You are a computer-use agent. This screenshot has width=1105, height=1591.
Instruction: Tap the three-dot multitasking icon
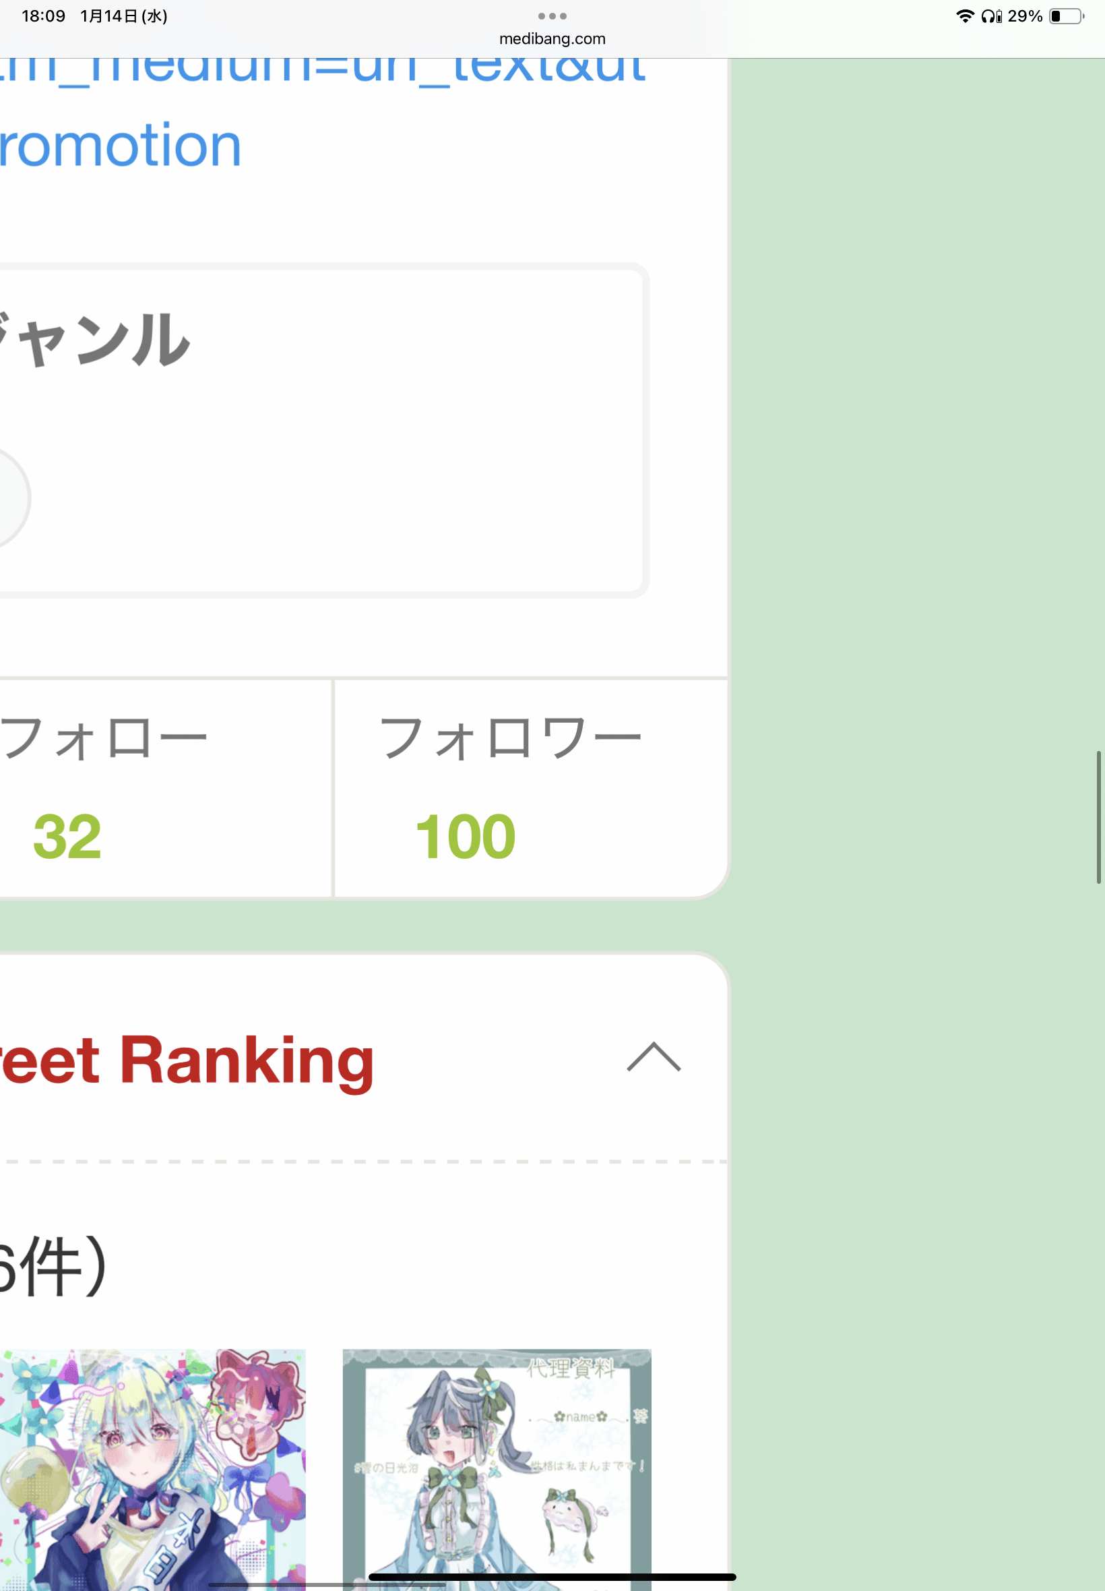(552, 16)
